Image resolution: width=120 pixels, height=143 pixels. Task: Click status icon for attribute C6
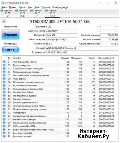(x=4, y=123)
